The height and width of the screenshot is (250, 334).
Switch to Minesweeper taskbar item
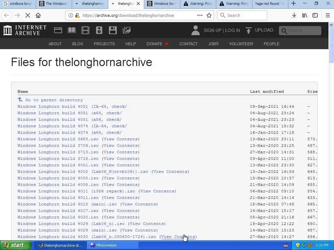(113, 245)
